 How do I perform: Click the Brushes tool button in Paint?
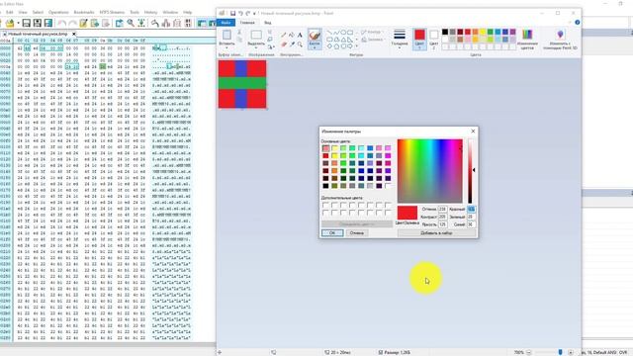pyautogui.click(x=315, y=39)
